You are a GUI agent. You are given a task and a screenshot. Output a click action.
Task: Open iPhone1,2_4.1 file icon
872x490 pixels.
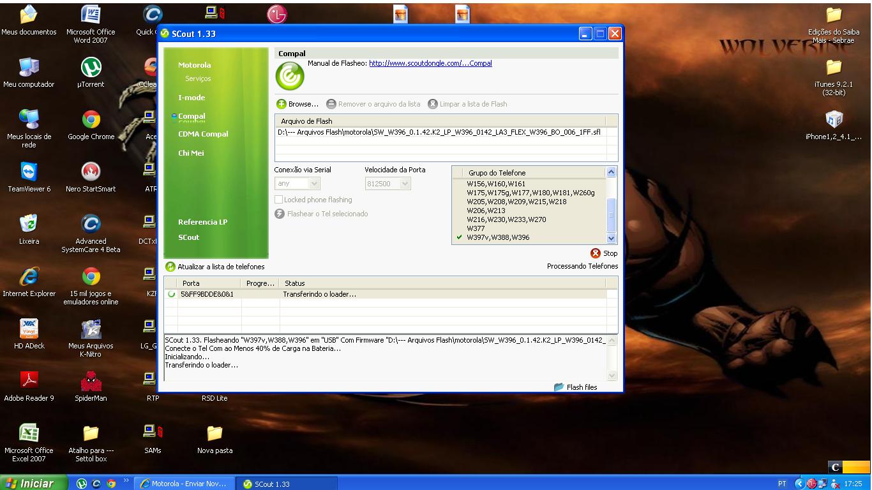(834, 125)
